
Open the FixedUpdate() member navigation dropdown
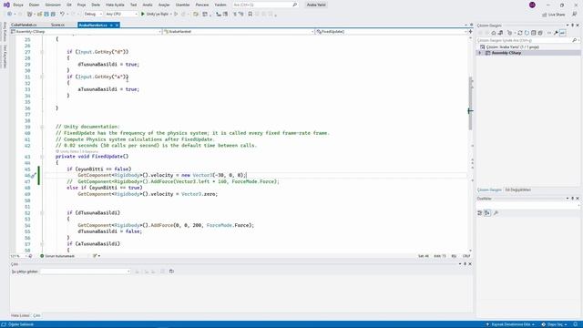(391, 32)
